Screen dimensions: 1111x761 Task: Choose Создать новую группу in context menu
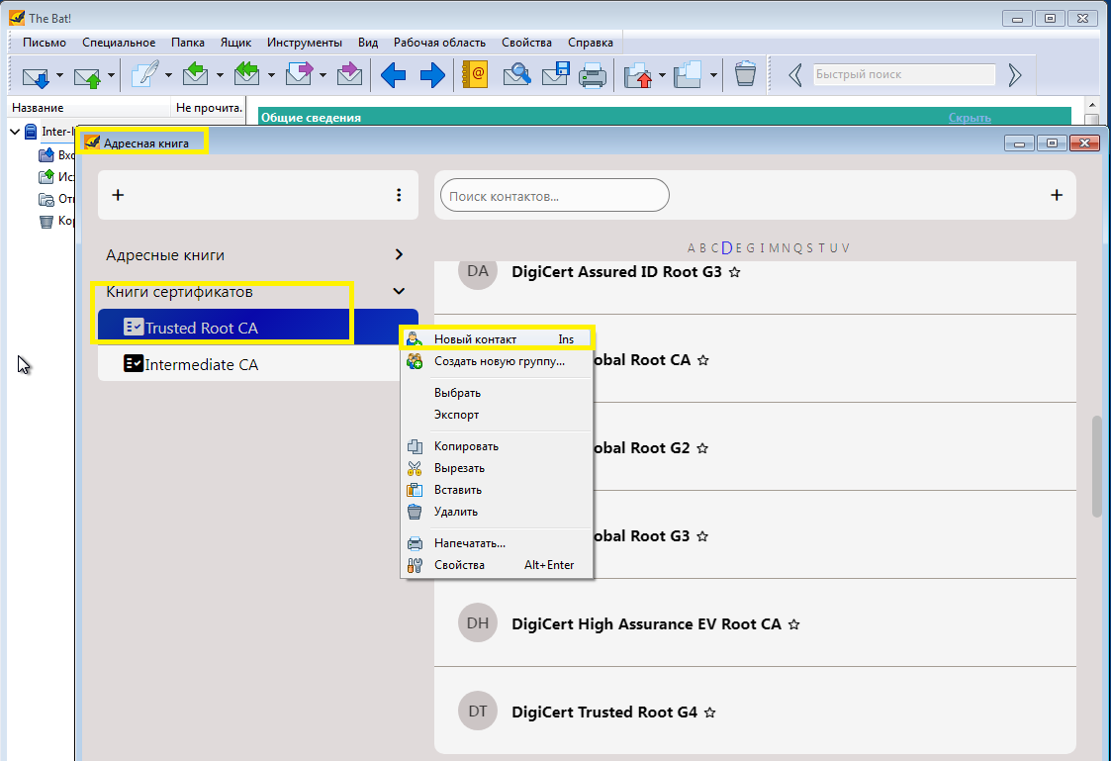[x=497, y=361]
